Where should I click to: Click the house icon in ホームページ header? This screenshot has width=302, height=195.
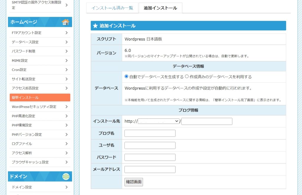pos(65,22)
